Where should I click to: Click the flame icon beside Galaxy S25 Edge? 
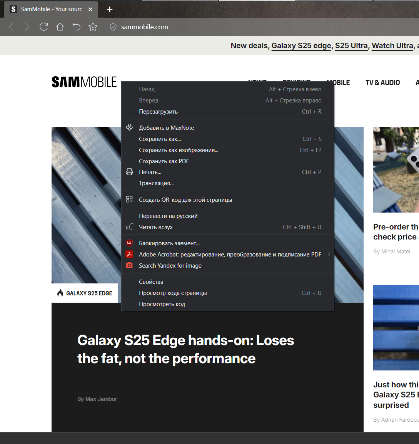click(x=60, y=293)
